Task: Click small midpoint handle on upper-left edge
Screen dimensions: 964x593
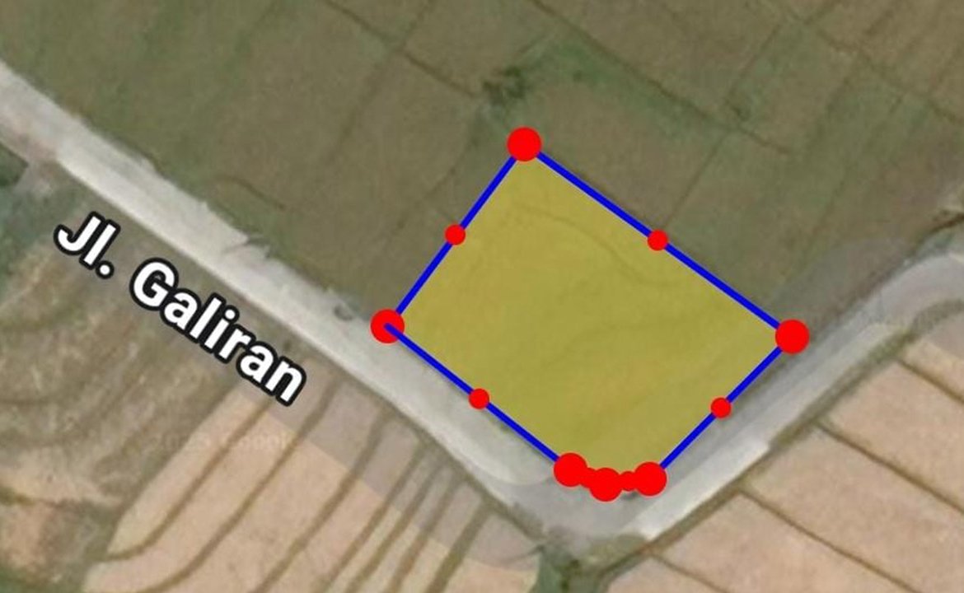Action: [455, 234]
